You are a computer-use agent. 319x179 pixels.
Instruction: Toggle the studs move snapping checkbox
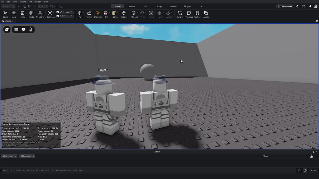pyautogui.click(x=58, y=12)
